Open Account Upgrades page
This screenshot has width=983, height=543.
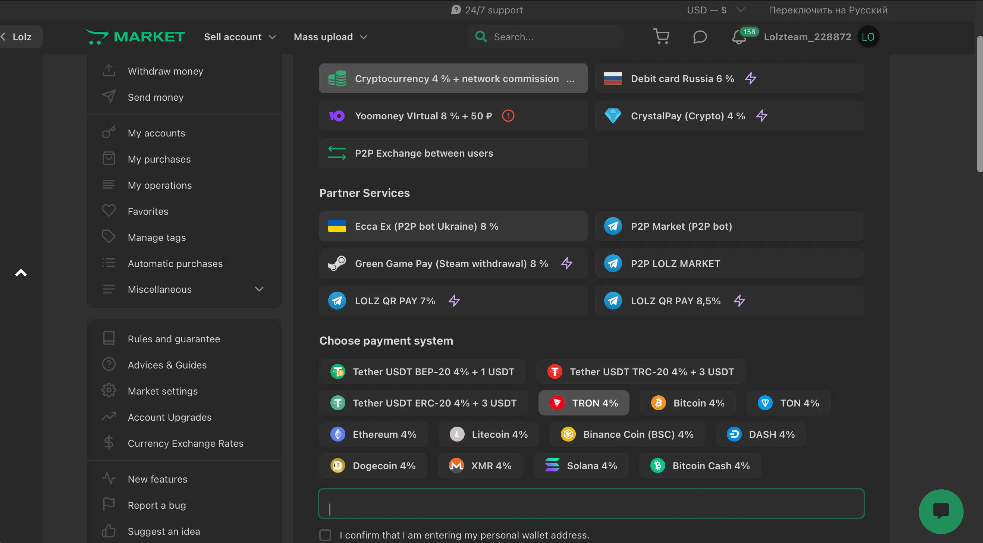tap(169, 417)
